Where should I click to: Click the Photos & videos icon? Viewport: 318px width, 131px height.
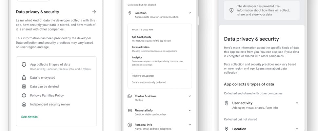click(130, 96)
